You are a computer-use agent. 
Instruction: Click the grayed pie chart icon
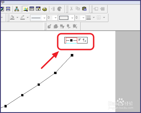(59, 9)
